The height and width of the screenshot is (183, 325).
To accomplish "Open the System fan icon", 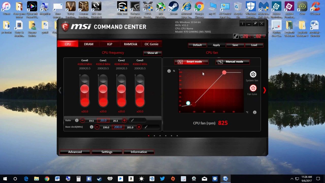I will click(x=253, y=74).
